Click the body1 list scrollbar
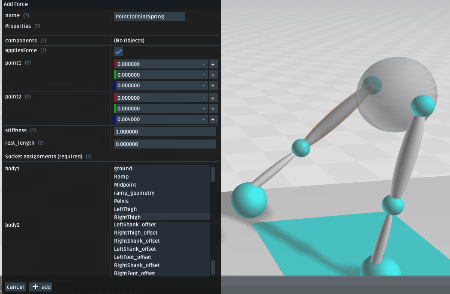Screen dimensions: 450x294 click(213, 174)
